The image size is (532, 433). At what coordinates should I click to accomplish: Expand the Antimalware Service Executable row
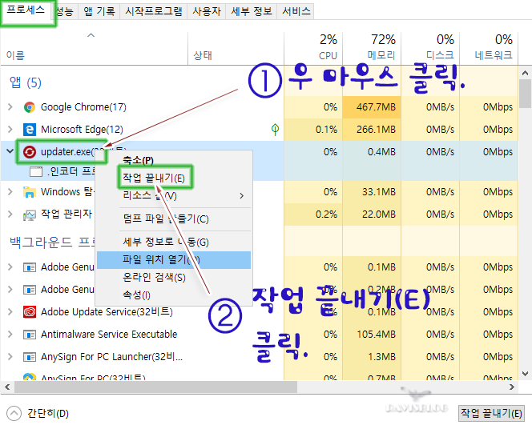[x=10, y=335]
